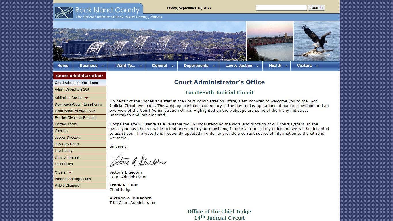Expand the Business dropdown arrow
Viewport: 393px width, 221px height.
click(103, 66)
